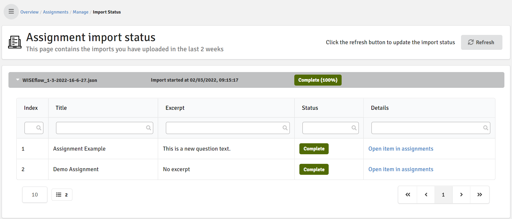Click the assignment import page icon
Screen dimensions: 512x219
15,42
